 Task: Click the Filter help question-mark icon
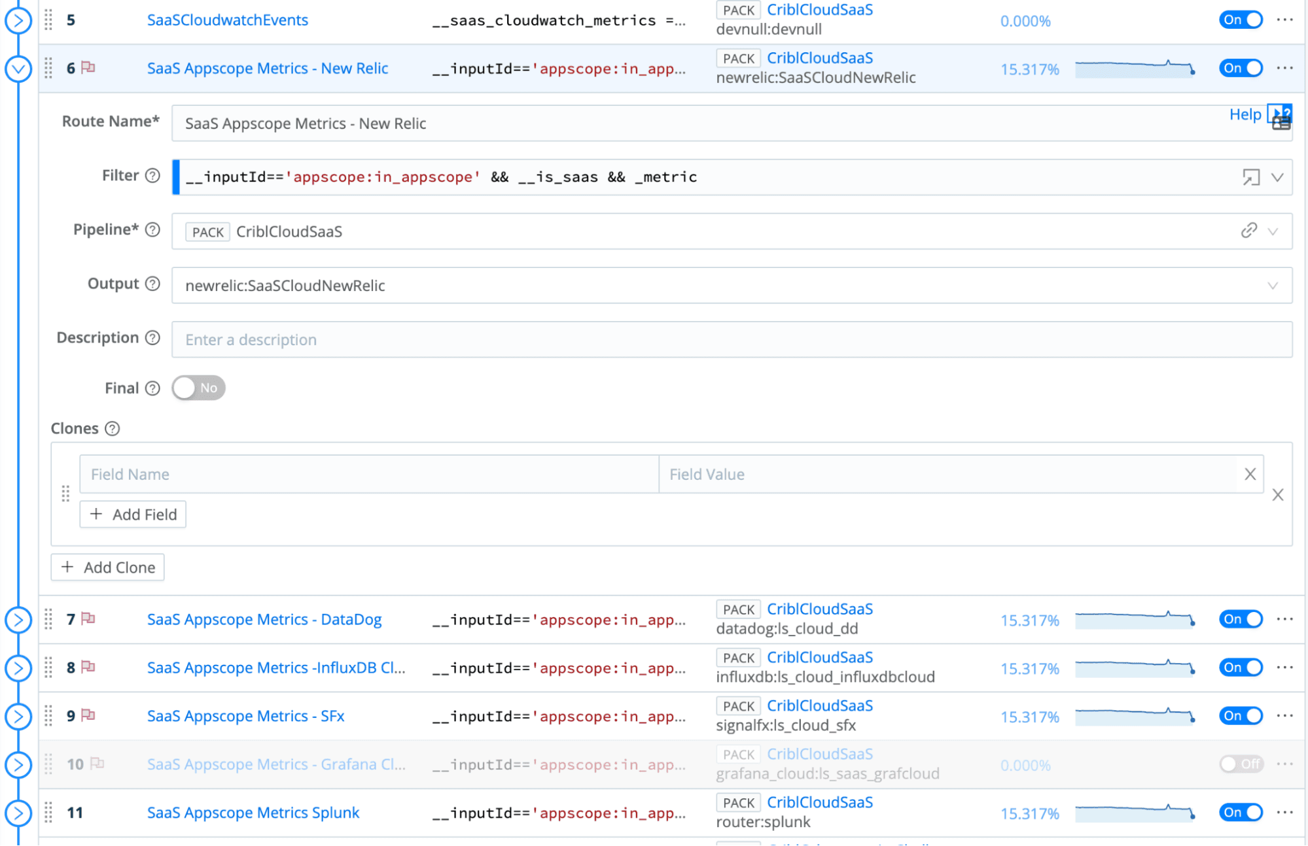[x=152, y=176]
